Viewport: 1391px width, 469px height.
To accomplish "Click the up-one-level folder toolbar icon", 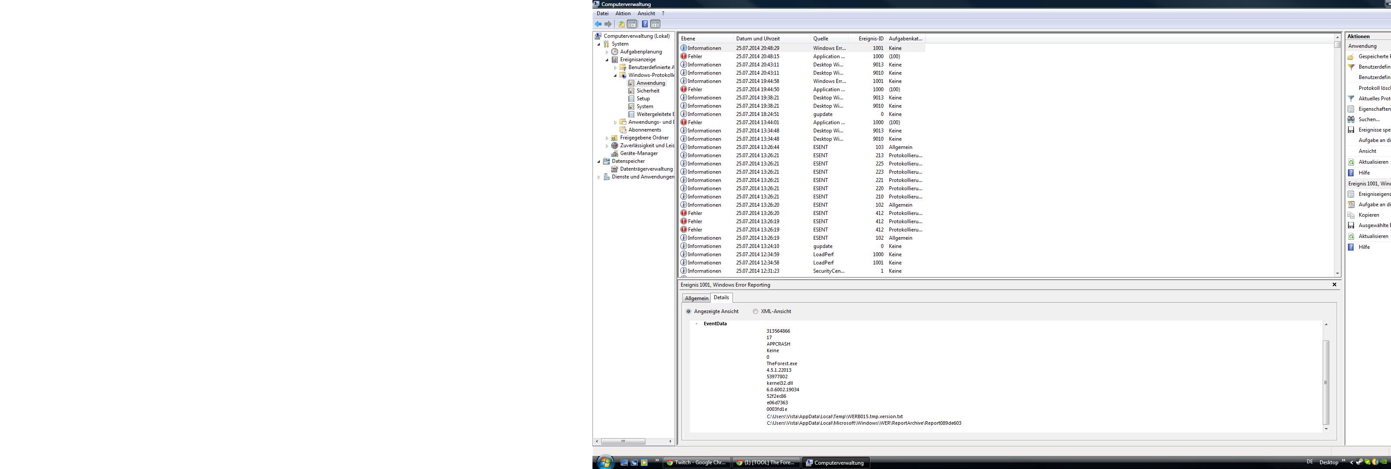I will [622, 24].
